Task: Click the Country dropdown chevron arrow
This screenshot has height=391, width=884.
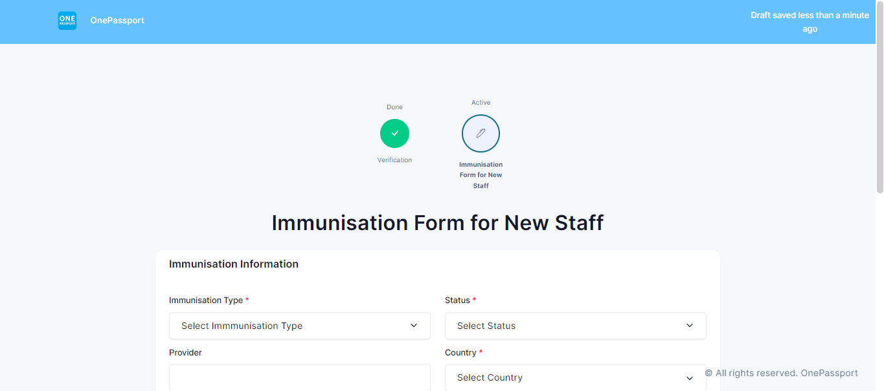Action: pyautogui.click(x=690, y=378)
